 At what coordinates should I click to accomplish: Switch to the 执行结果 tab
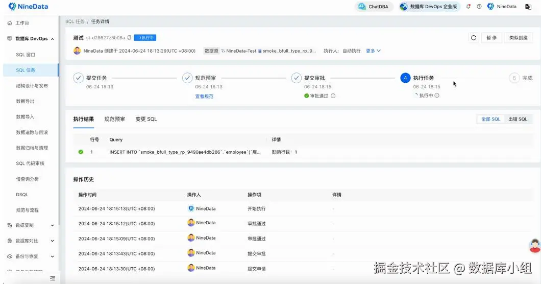coord(84,119)
